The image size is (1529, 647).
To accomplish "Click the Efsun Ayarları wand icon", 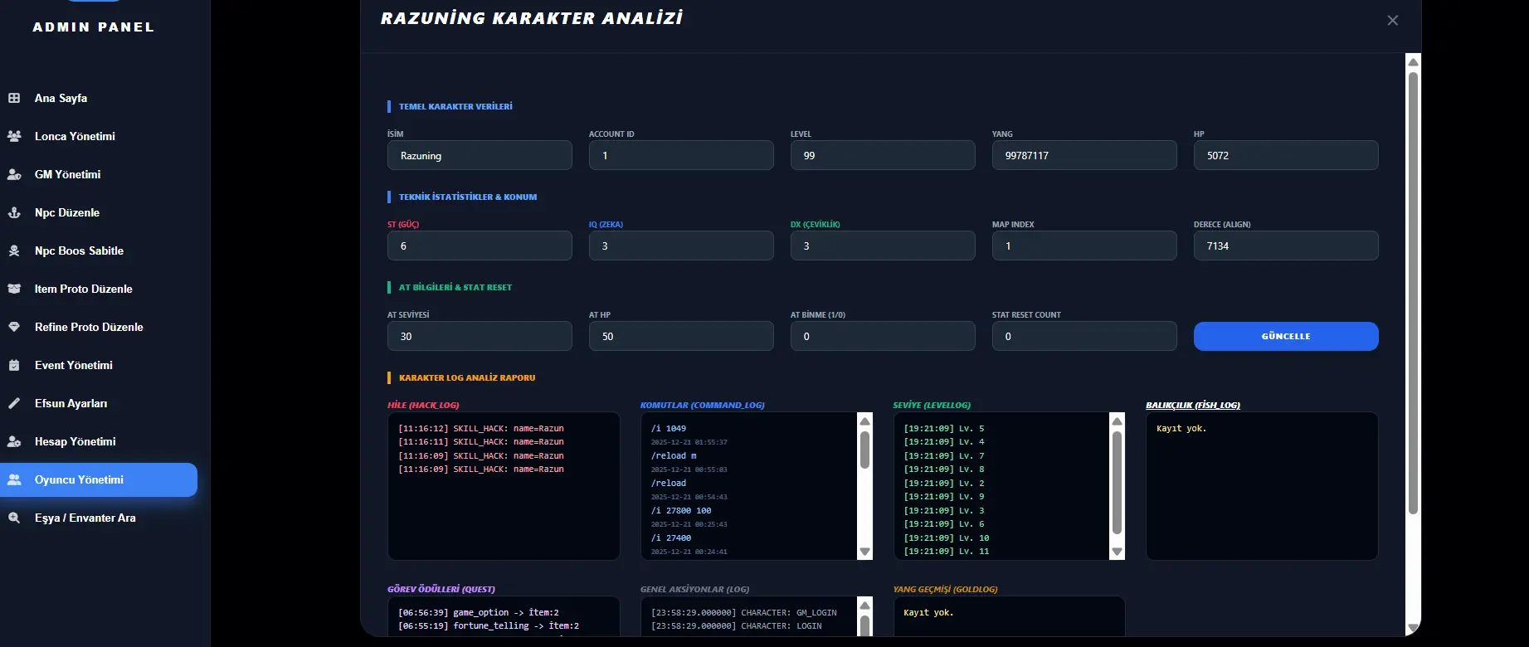I will [x=14, y=403].
